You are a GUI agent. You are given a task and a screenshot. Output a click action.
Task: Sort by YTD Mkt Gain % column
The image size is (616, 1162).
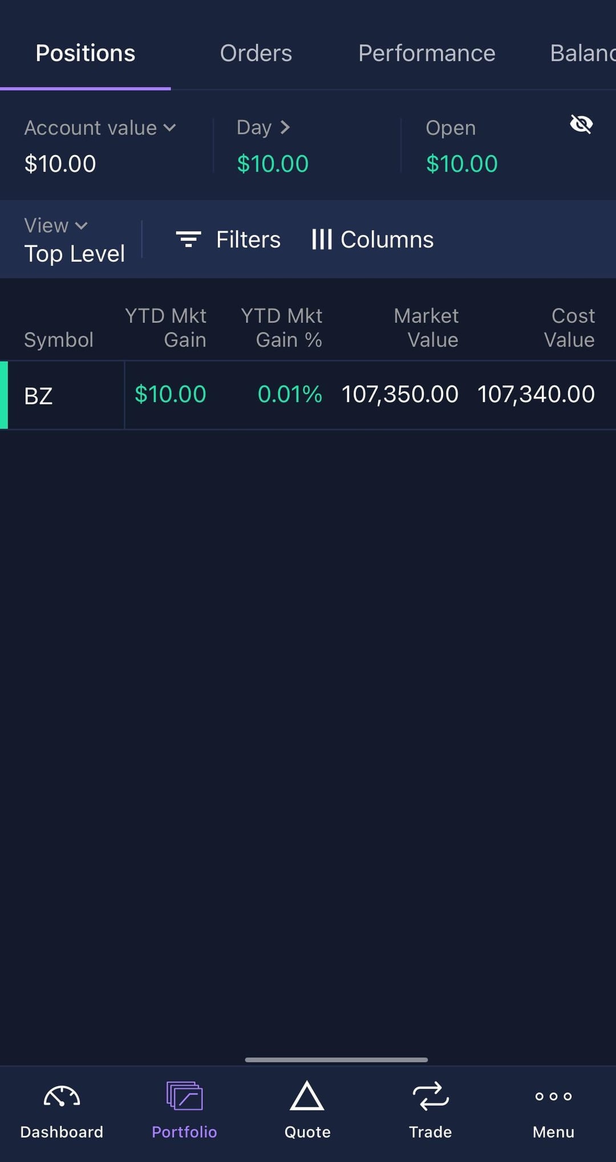click(x=282, y=328)
